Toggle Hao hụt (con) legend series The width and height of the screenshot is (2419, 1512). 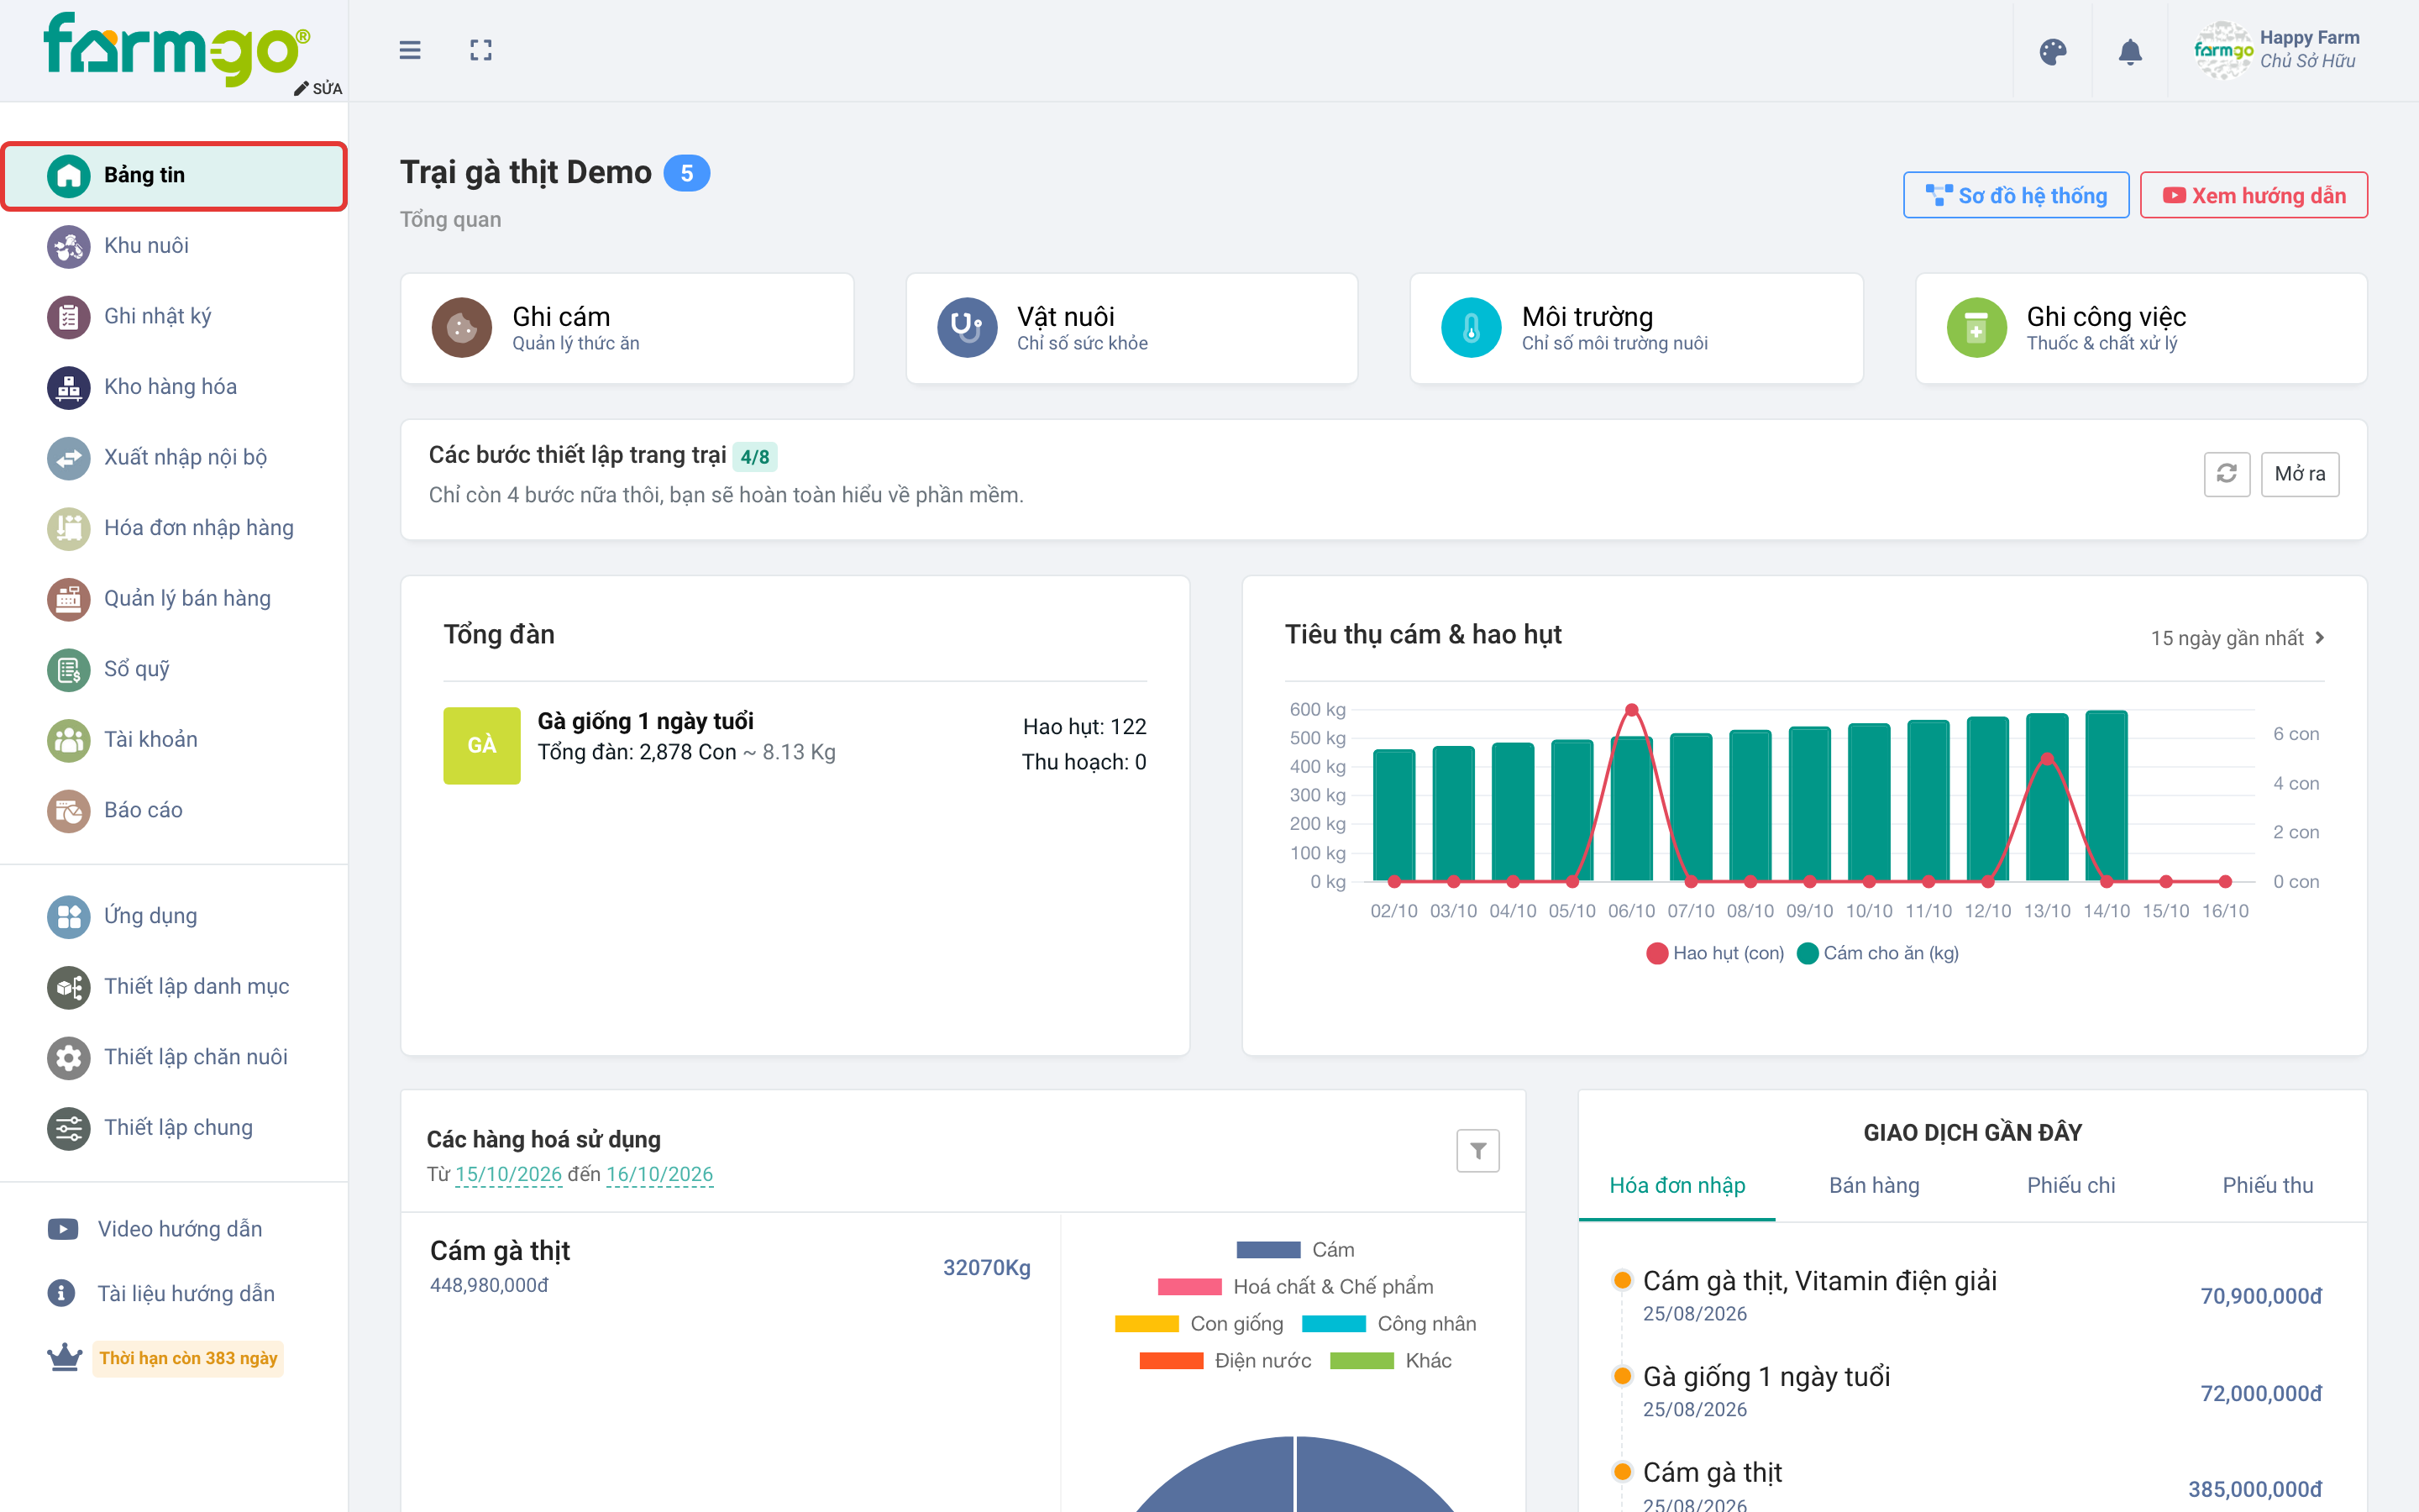click(1715, 953)
